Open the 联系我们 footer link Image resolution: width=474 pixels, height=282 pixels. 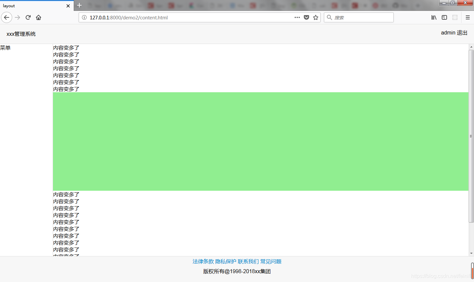[x=249, y=262]
